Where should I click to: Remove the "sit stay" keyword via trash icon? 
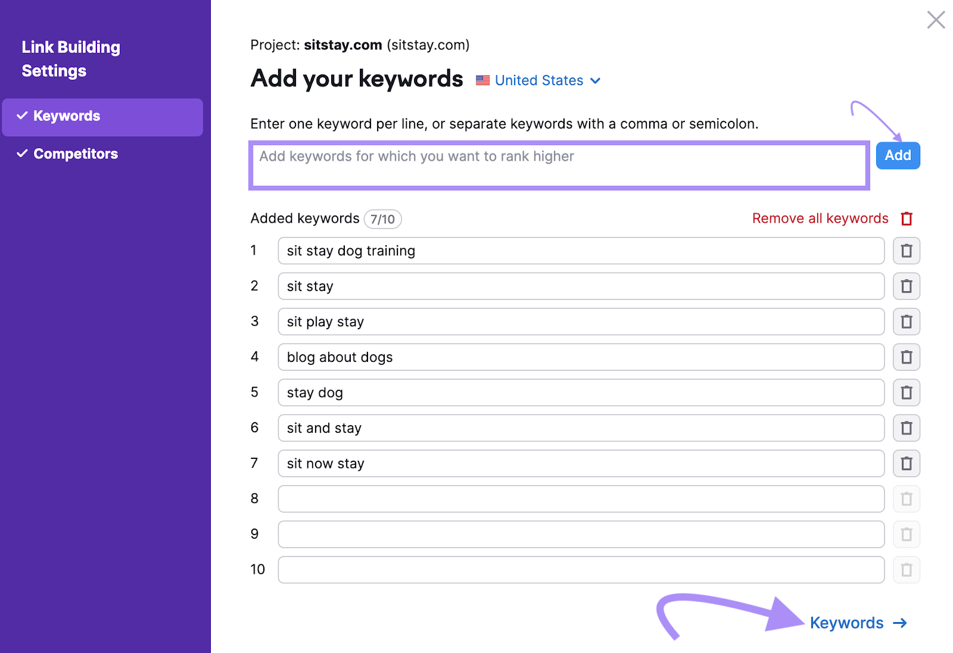click(906, 286)
